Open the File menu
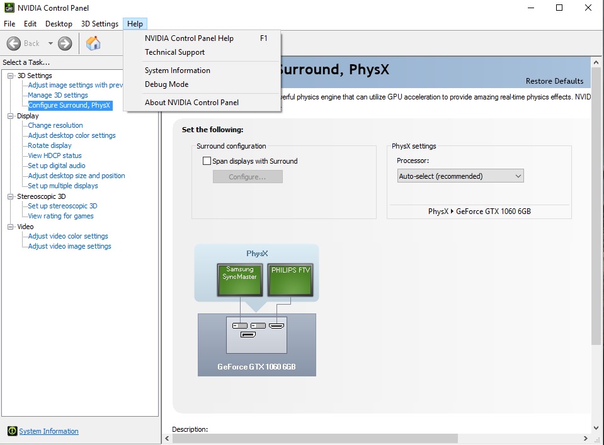 click(x=9, y=24)
